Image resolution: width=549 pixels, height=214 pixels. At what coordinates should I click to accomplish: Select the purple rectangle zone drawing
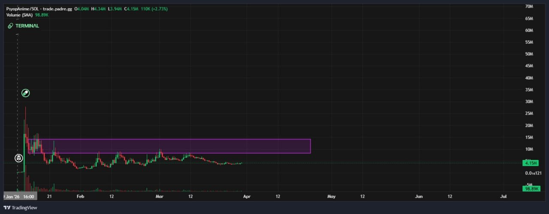click(169, 146)
